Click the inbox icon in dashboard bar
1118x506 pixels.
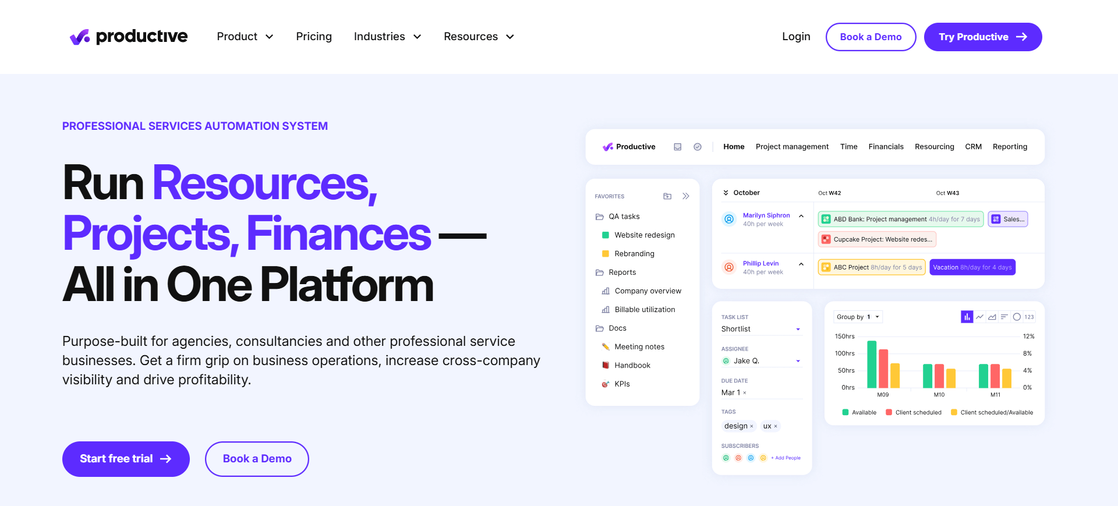pyautogui.click(x=677, y=147)
